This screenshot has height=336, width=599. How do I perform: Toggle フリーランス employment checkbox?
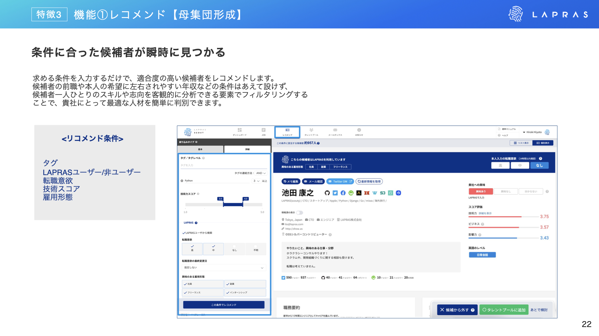click(203, 292)
